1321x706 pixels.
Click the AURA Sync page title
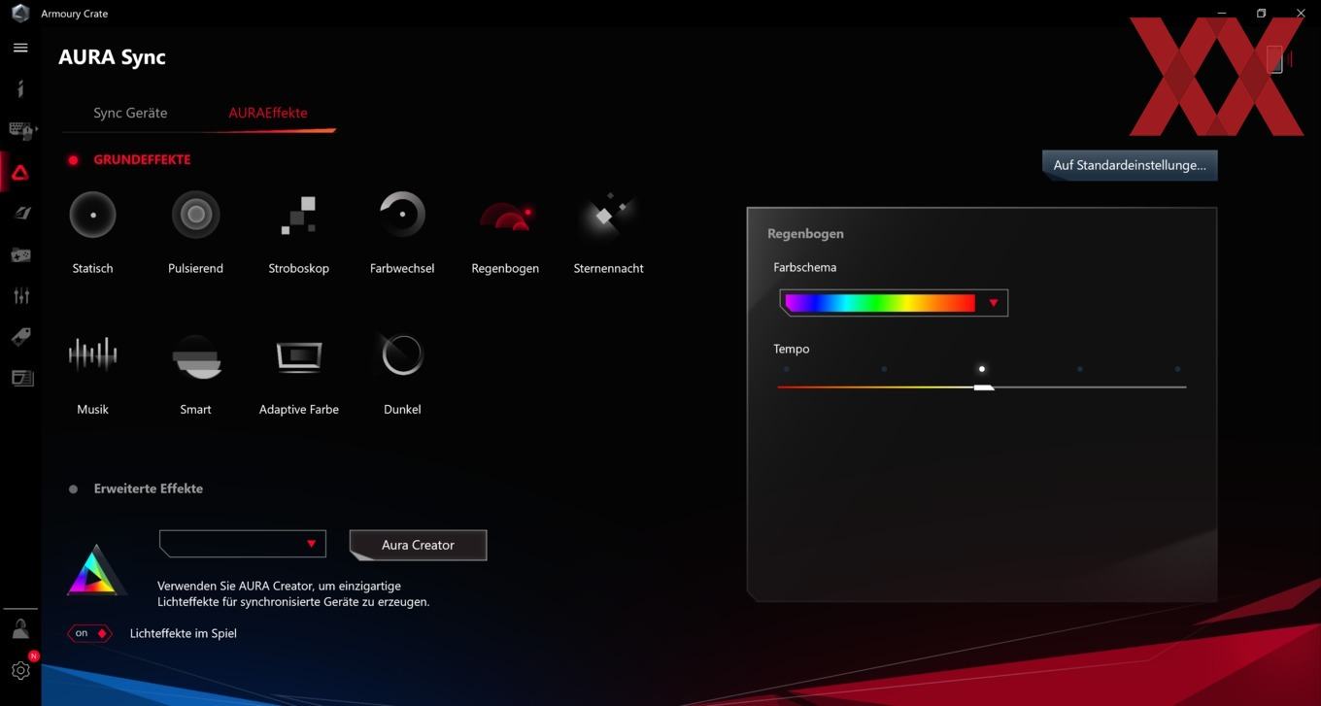point(112,57)
